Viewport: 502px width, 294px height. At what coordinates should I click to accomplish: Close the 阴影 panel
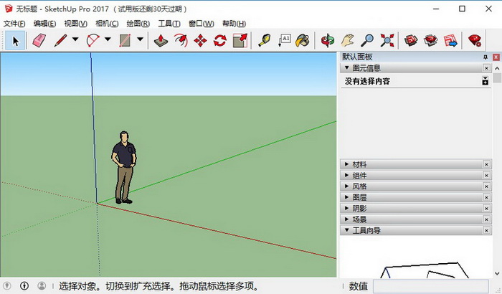487,208
